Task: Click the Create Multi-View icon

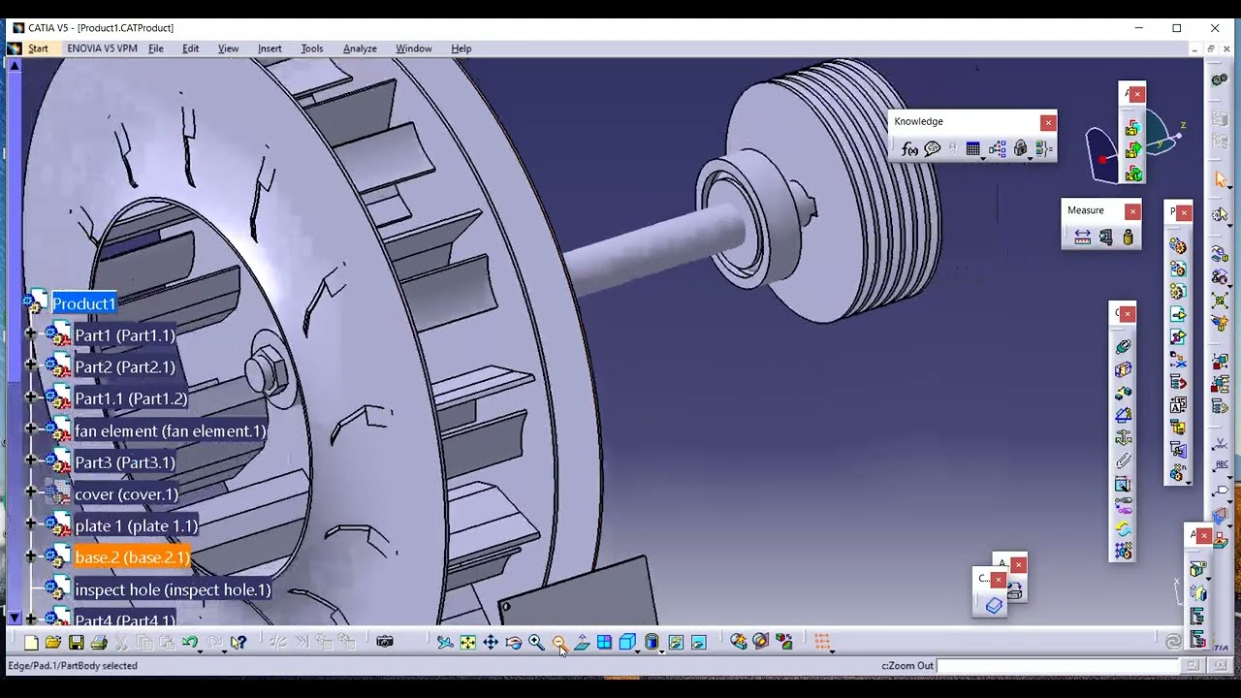Action: coord(604,642)
